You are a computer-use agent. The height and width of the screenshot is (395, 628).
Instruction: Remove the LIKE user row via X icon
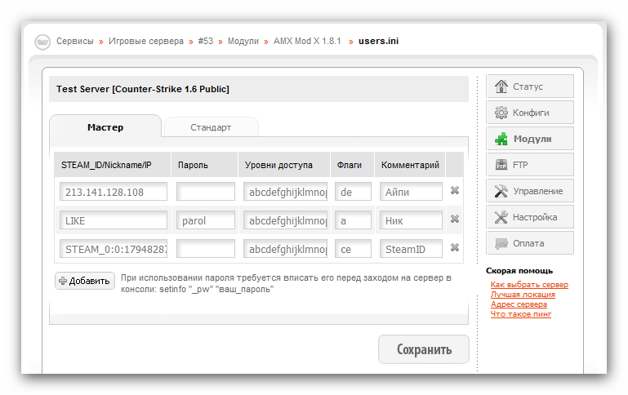pyautogui.click(x=455, y=220)
